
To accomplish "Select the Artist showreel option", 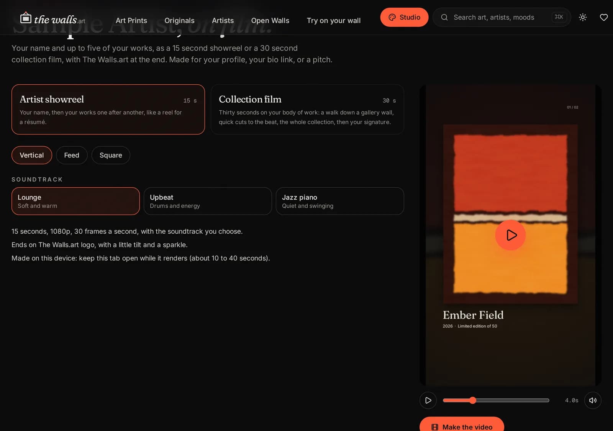I will click(x=108, y=110).
